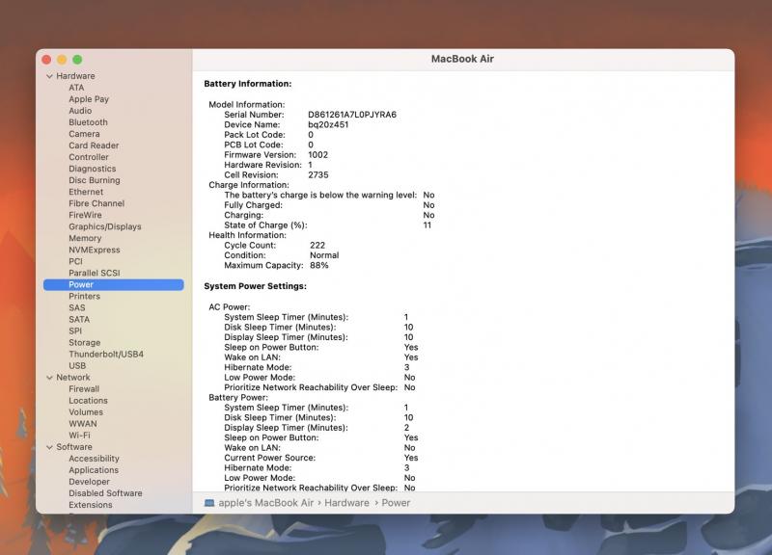Open Thunderbolt/USB4 in the sidebar

click(106, 354)
